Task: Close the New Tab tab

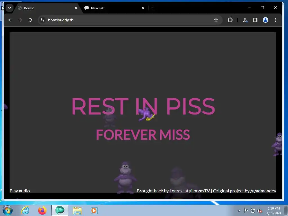Action: click(143, 8)
